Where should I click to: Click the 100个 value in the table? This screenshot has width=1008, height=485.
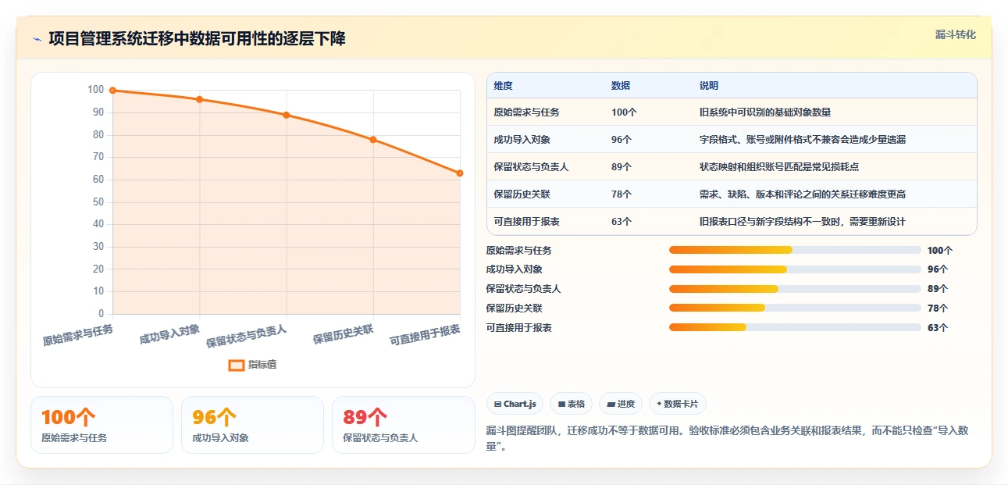point(624,112)
